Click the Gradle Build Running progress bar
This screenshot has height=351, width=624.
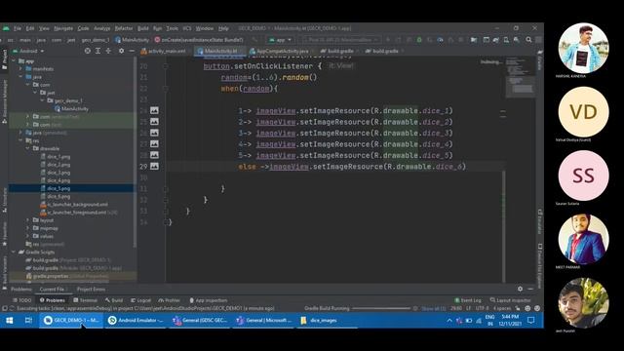coord(381,308)
